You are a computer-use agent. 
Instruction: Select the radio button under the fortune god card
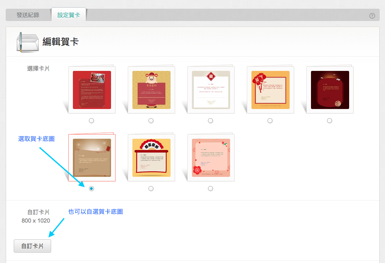[x=151, y=121]
